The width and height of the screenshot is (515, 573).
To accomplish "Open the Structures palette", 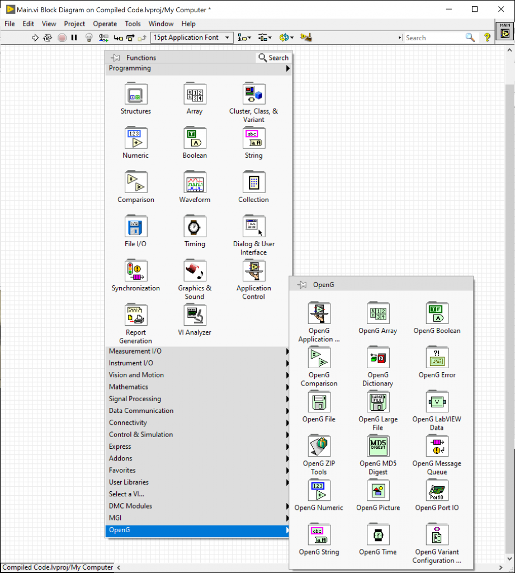I will pyautogui.click(x=135, y=93).
